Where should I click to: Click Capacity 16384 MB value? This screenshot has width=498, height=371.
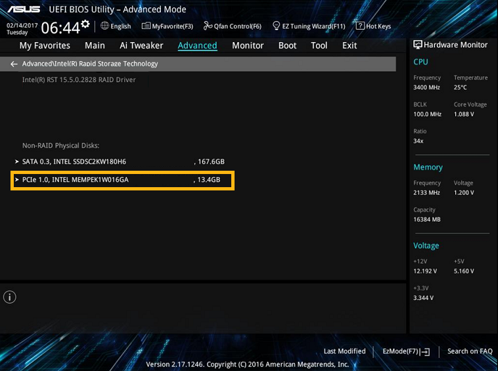click(x=427, y=219)
